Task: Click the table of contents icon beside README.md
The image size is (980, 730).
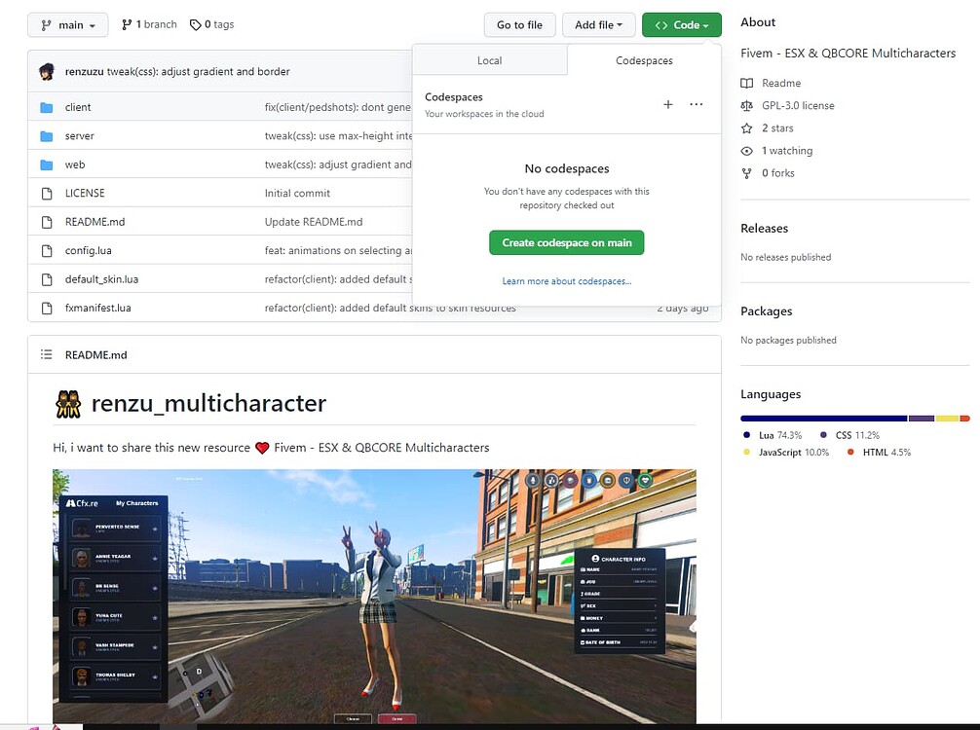Action: pos(46,354)
